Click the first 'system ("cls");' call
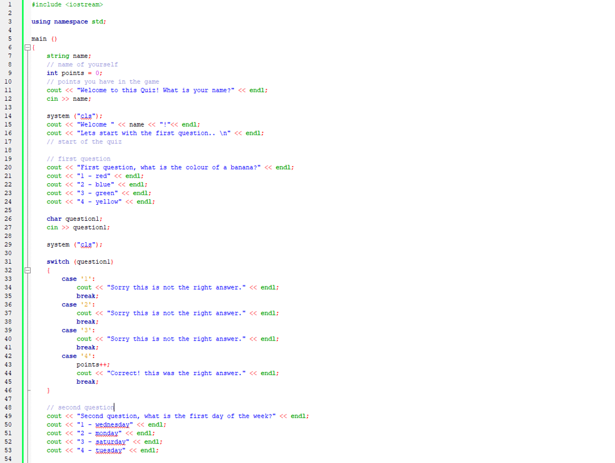The image size is (615, 463). point(74,116)
